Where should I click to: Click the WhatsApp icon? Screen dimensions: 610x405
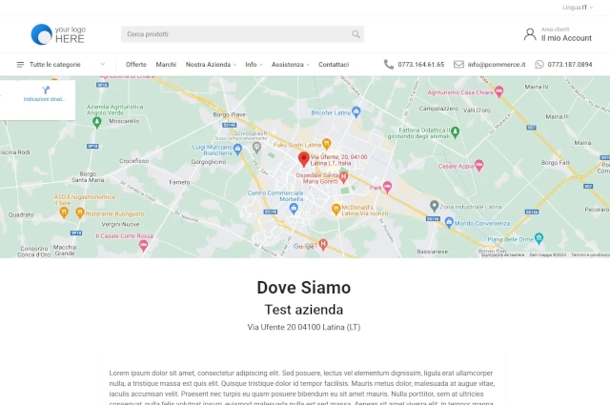539,64
